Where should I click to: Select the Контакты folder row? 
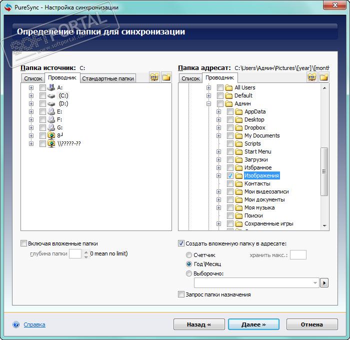tap(257, 183)
